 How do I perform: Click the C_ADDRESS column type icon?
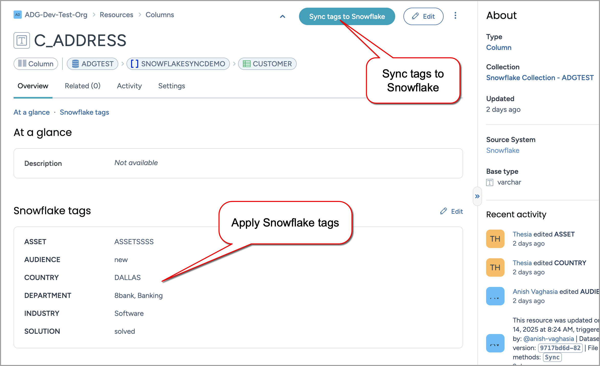tap(22, 40)
